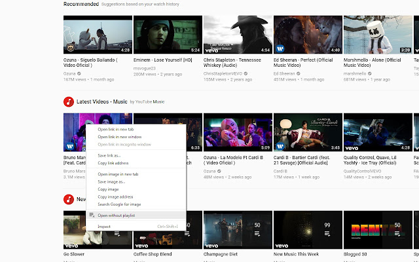The image size is (419, 262).
Task: Click Champagne Diet playlist title
Action: 221,254
